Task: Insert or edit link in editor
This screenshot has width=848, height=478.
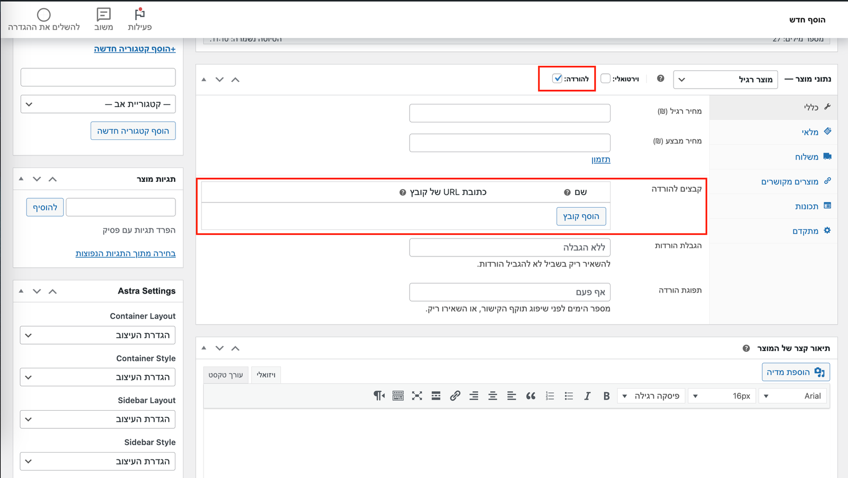Action: [x=455, y=396]
